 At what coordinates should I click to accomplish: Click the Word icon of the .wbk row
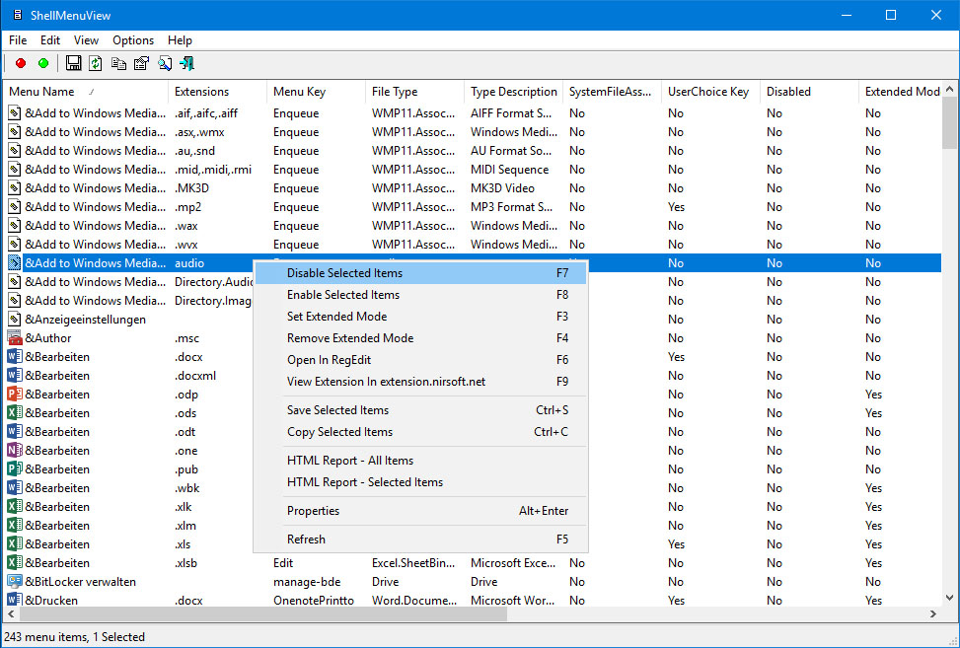(14, 487)
